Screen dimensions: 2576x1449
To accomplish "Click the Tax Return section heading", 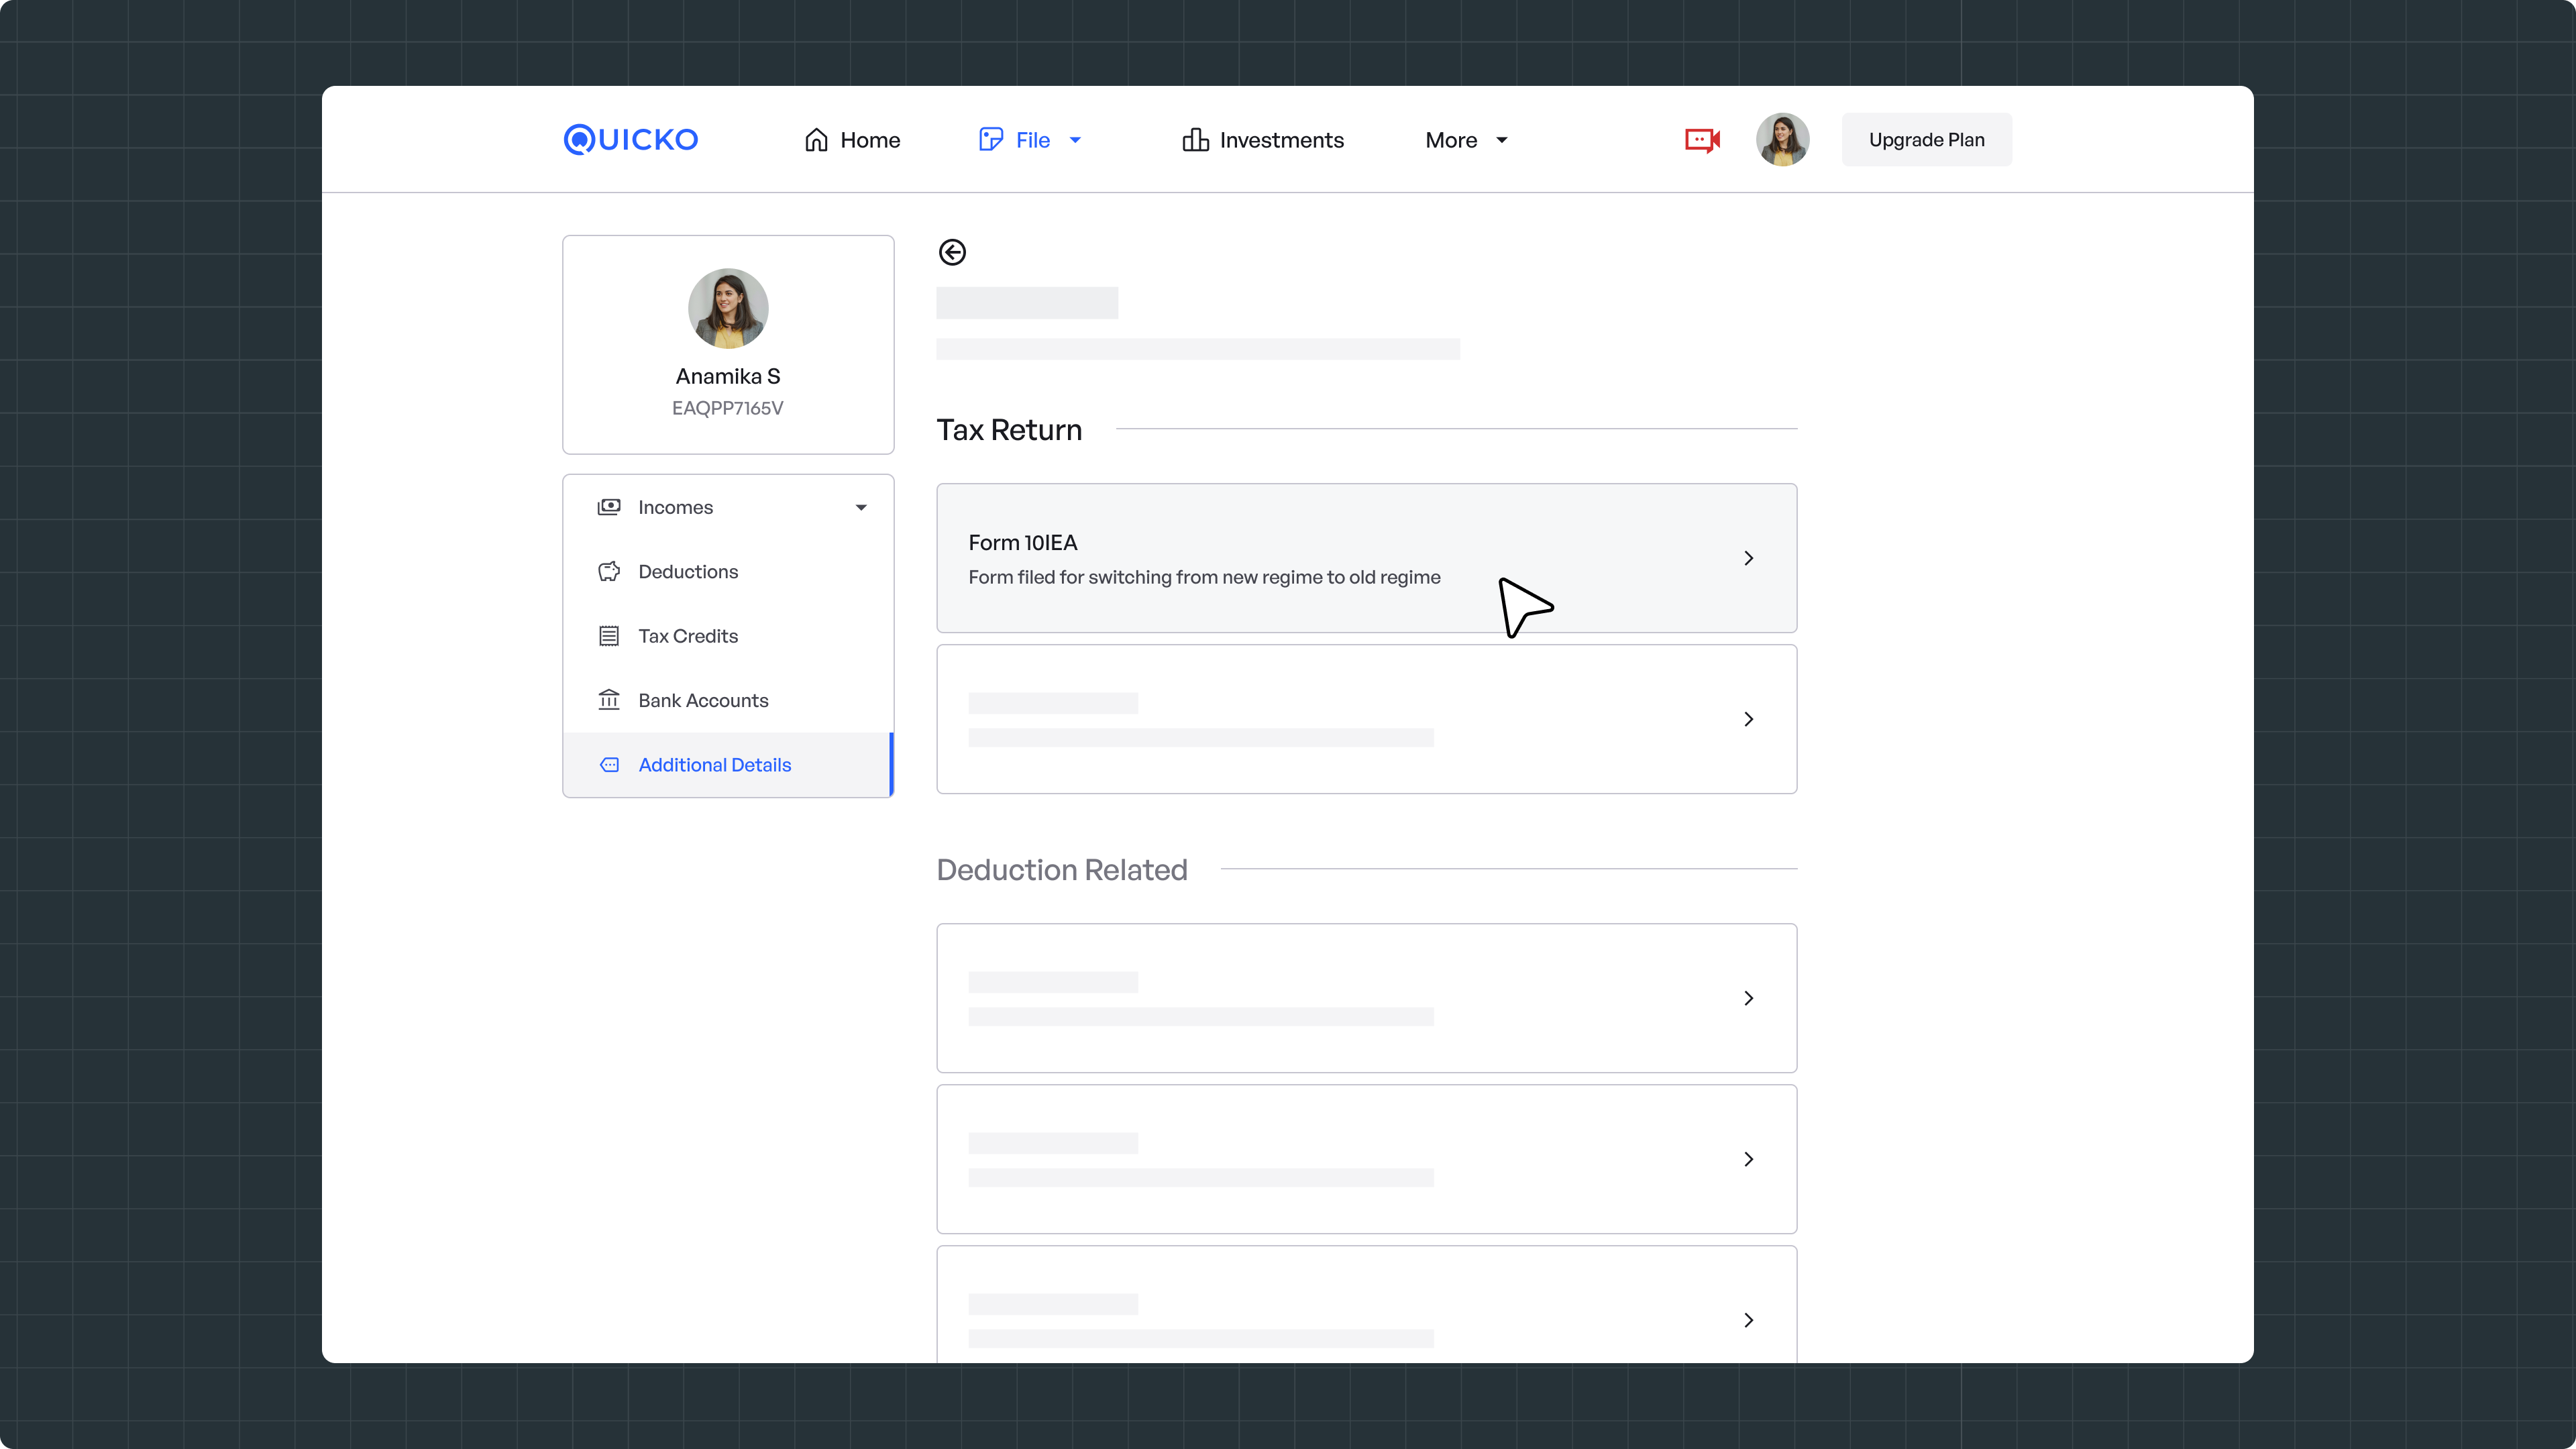I will tap(1009, 430).
